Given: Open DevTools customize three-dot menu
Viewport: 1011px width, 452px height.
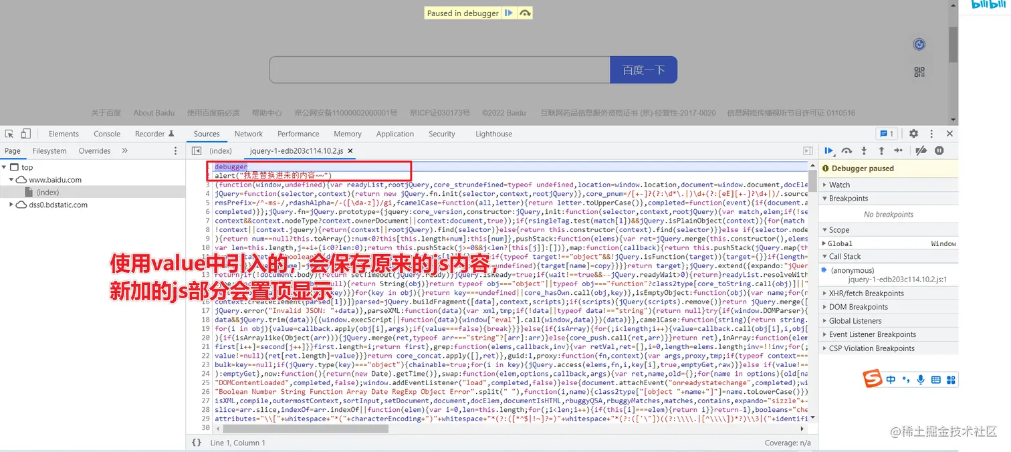Looking at the screenshot, I should (x=931, y=134).
